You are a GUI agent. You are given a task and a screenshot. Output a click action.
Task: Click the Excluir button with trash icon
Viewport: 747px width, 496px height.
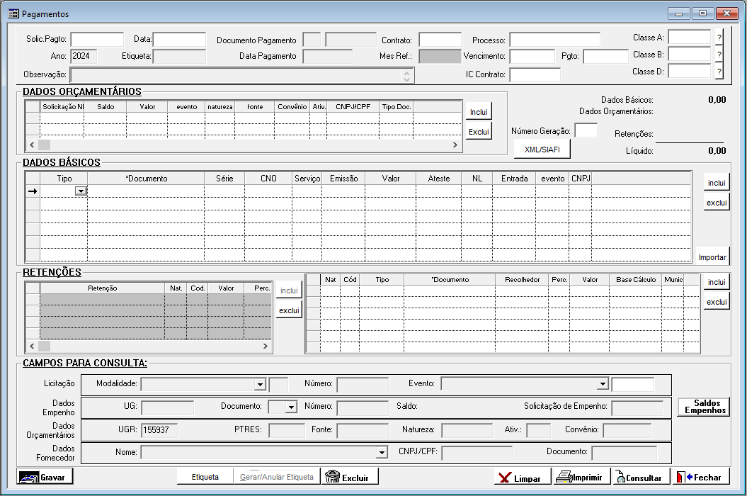pos(349,477)
